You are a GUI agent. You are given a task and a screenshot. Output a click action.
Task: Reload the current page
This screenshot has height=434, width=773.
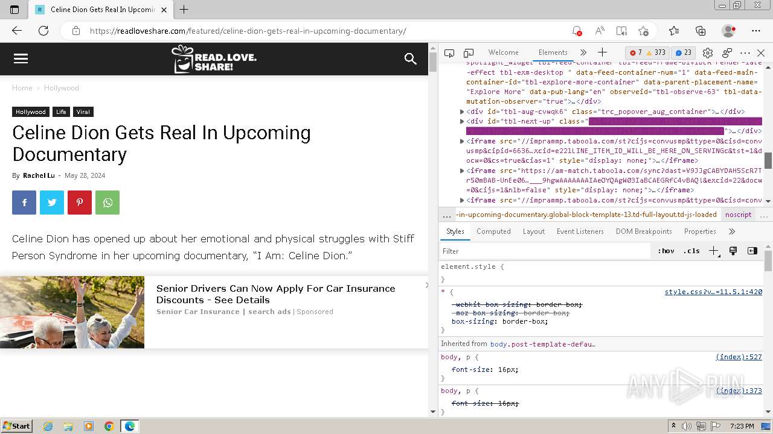43,31
